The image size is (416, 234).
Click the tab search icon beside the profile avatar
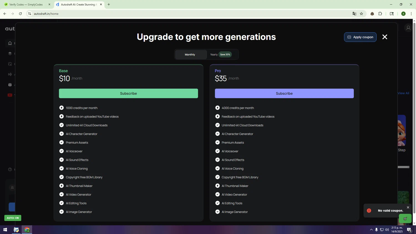(x=392, y=14)
